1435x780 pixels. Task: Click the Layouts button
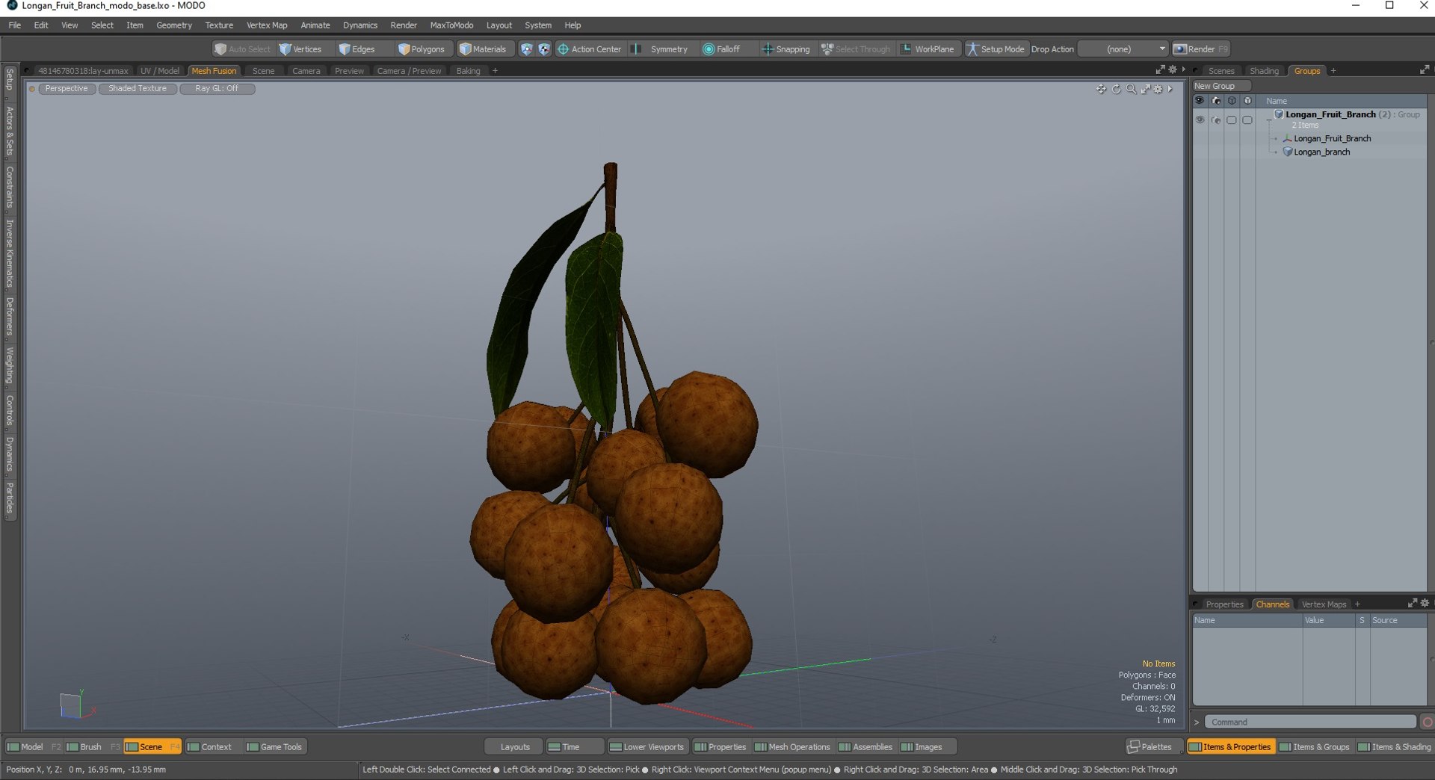514,746
